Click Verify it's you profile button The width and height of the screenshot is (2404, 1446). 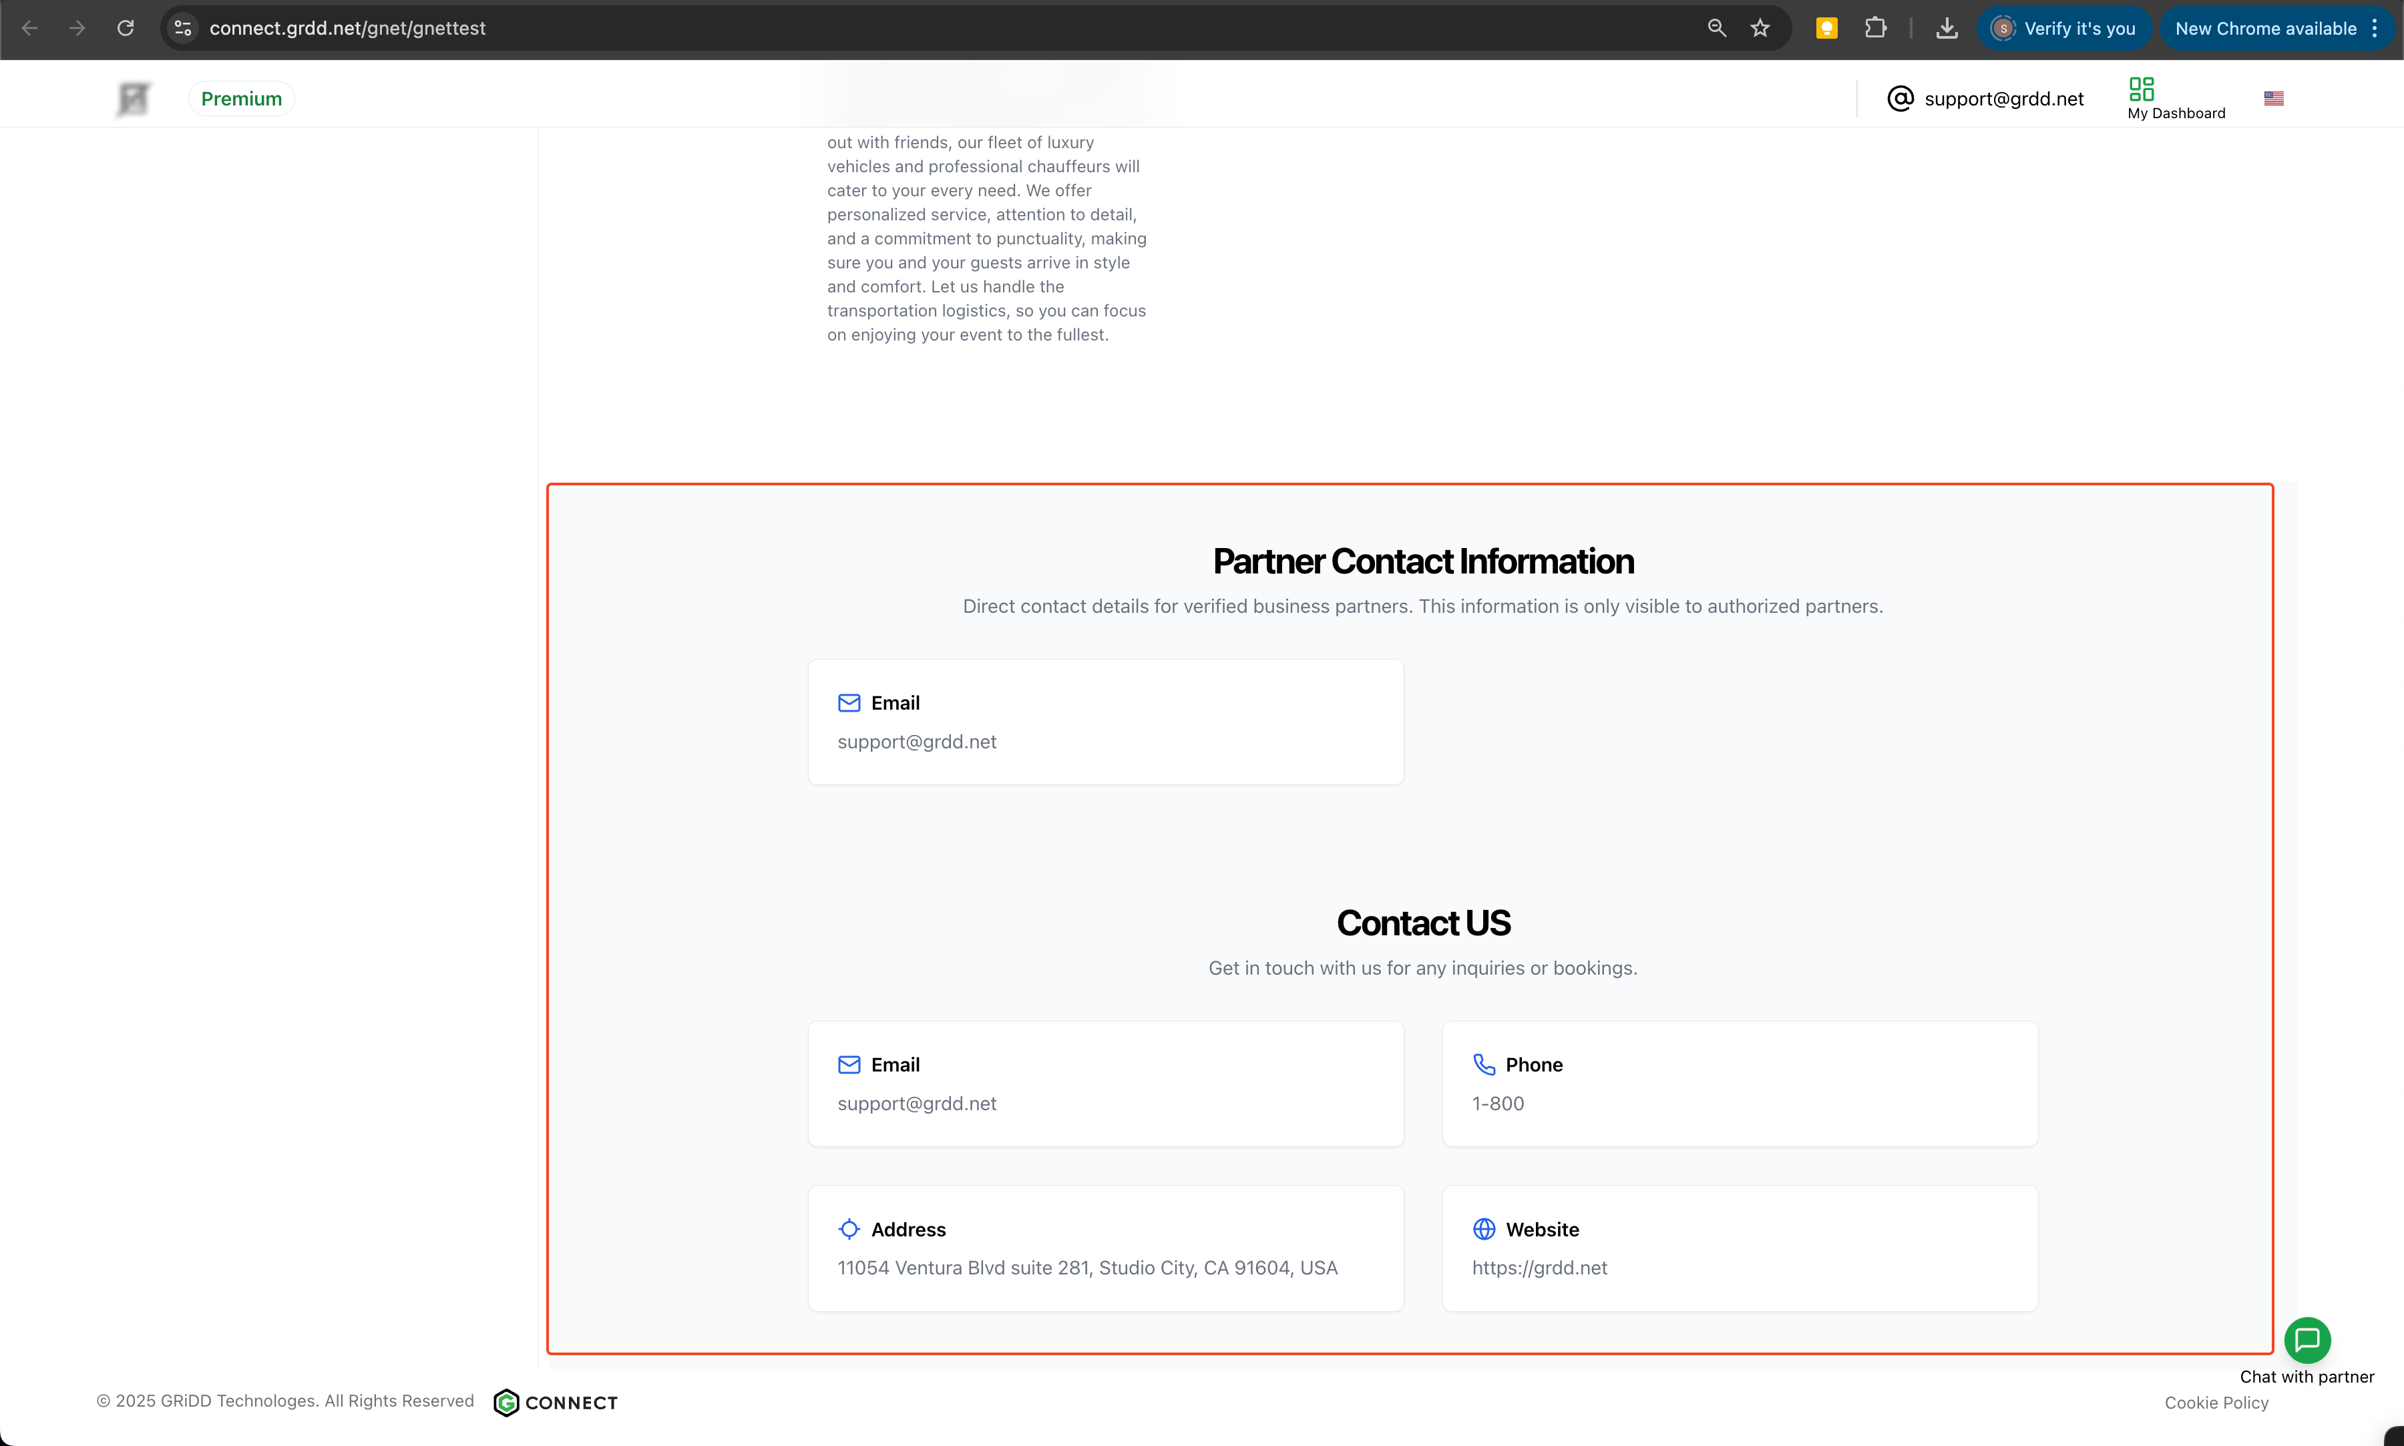coord(2064,28)
